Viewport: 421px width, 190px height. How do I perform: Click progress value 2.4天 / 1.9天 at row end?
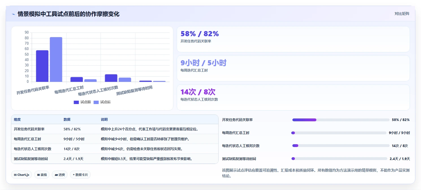coord(400,159)
